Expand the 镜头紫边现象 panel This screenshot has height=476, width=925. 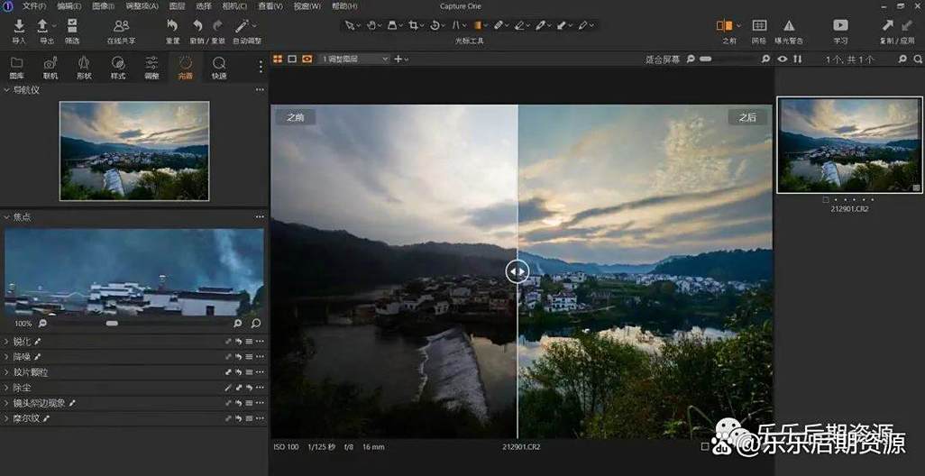[6, 403]
